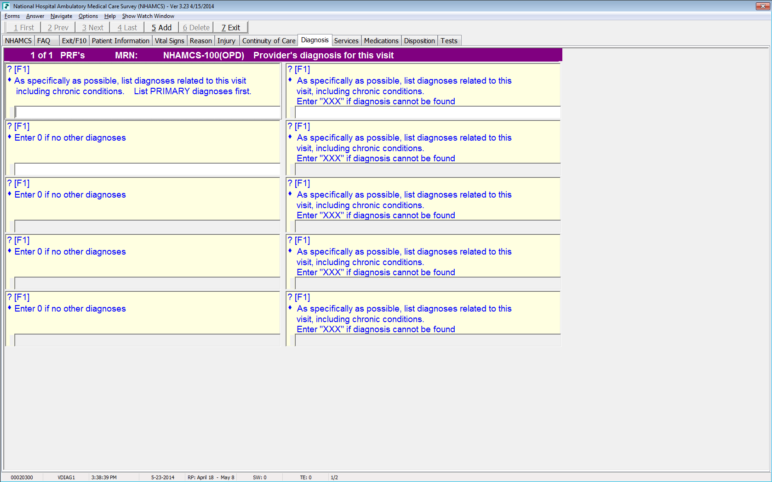Click status bar case ID 00020300

point(22,477)
